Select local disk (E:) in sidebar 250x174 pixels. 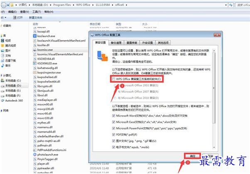point(11,91)
